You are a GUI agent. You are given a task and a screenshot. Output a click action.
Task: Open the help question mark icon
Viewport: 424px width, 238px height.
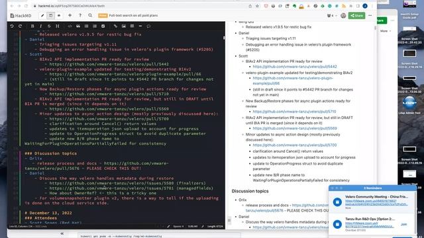click(x=80, y=15)
